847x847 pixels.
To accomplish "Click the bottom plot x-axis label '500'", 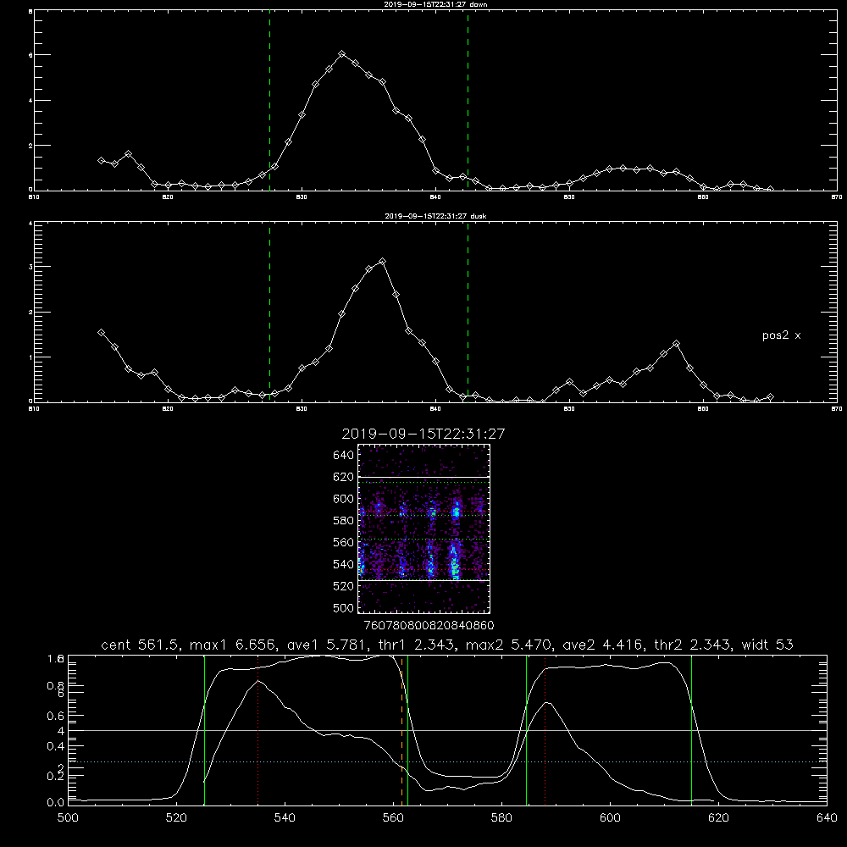I will (x=68, y=818).
